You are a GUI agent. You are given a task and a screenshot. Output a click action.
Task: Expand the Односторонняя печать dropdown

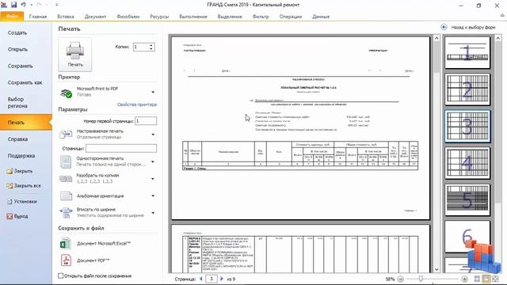click(153, 161)
